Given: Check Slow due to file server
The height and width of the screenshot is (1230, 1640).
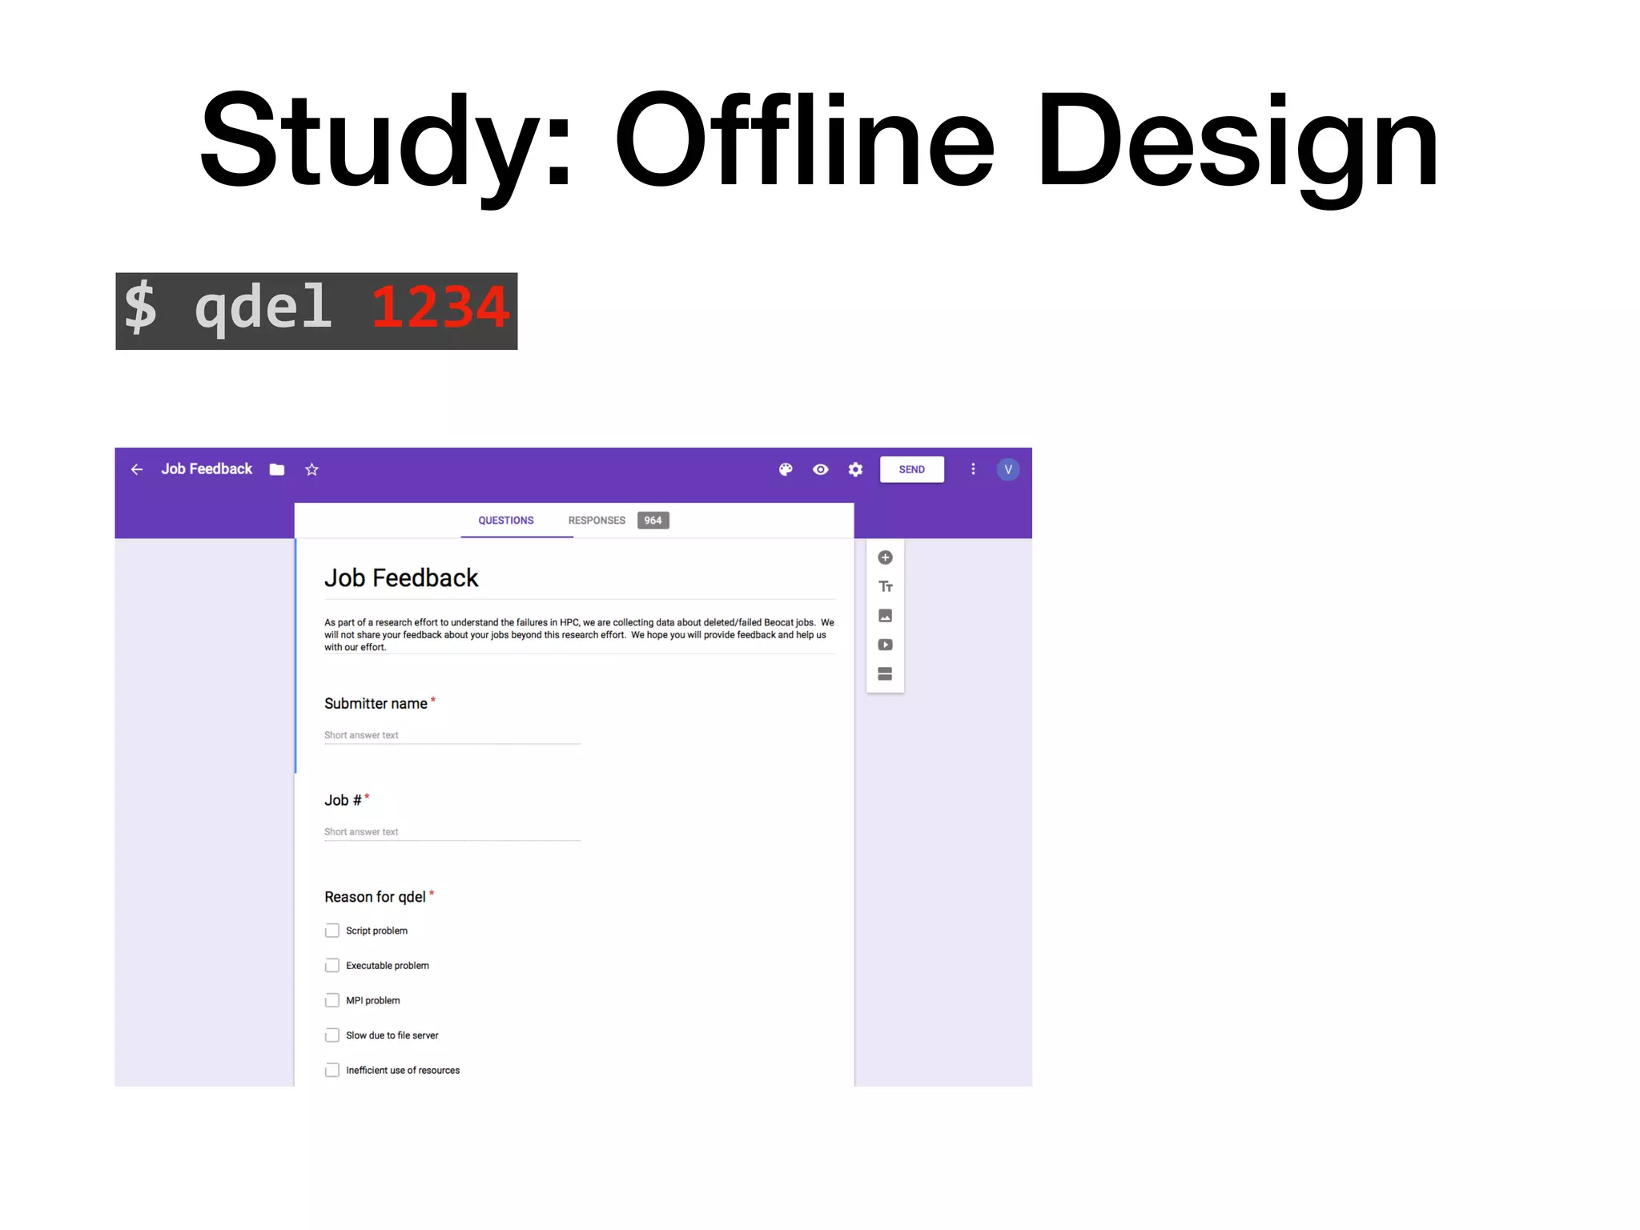Looking at the screenshot, I should (332, 1035).
